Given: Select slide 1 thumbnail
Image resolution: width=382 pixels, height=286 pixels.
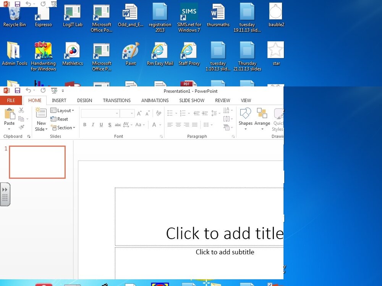Looking at the screenshot, I should (37, 162).
